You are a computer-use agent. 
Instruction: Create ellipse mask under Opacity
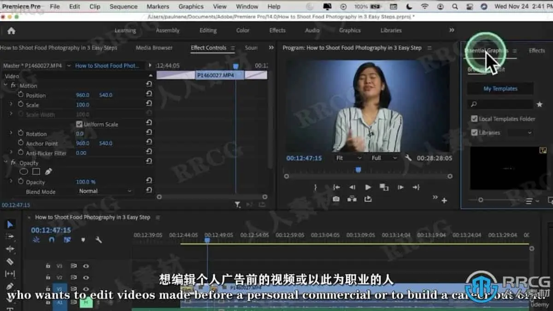(x=24, y=171)
